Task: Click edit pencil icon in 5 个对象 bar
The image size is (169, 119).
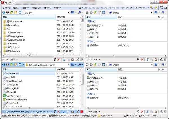Action: coord(161,59)
